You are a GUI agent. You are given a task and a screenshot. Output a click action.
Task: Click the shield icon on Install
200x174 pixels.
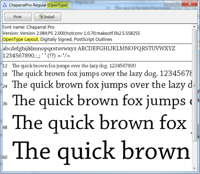41,16
